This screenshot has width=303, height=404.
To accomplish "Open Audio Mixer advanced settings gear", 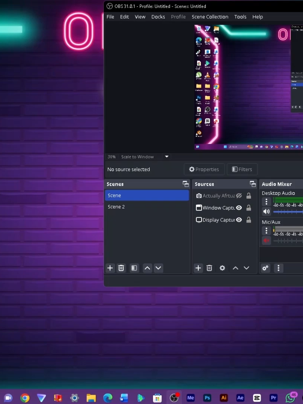I will coord(265,268).
